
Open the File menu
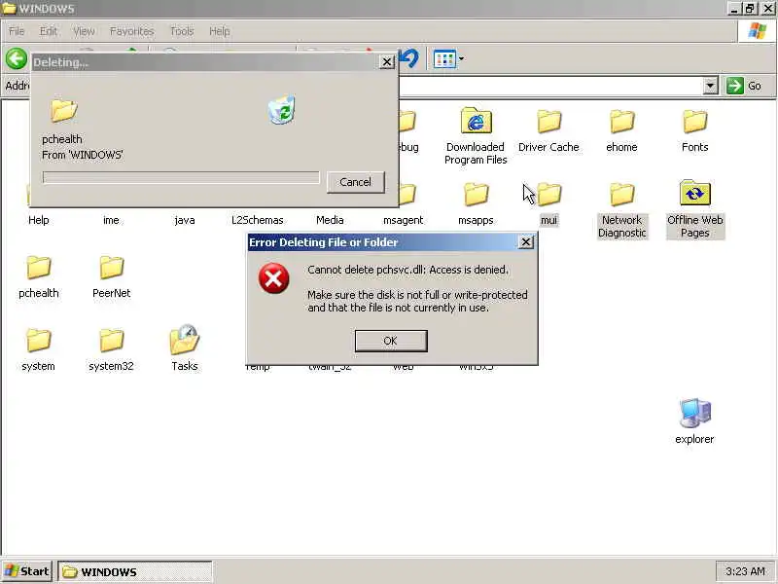pos(17,31)
